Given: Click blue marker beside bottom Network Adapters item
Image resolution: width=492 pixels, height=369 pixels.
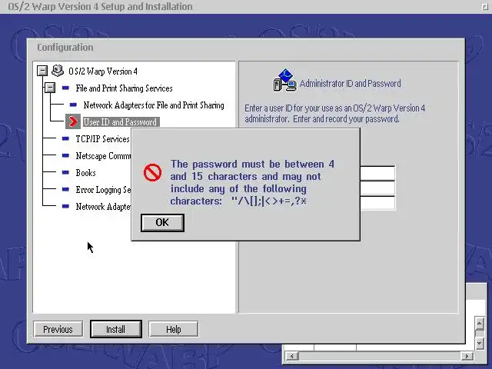Looking at the screenshot, I should (x=65, y=207).
